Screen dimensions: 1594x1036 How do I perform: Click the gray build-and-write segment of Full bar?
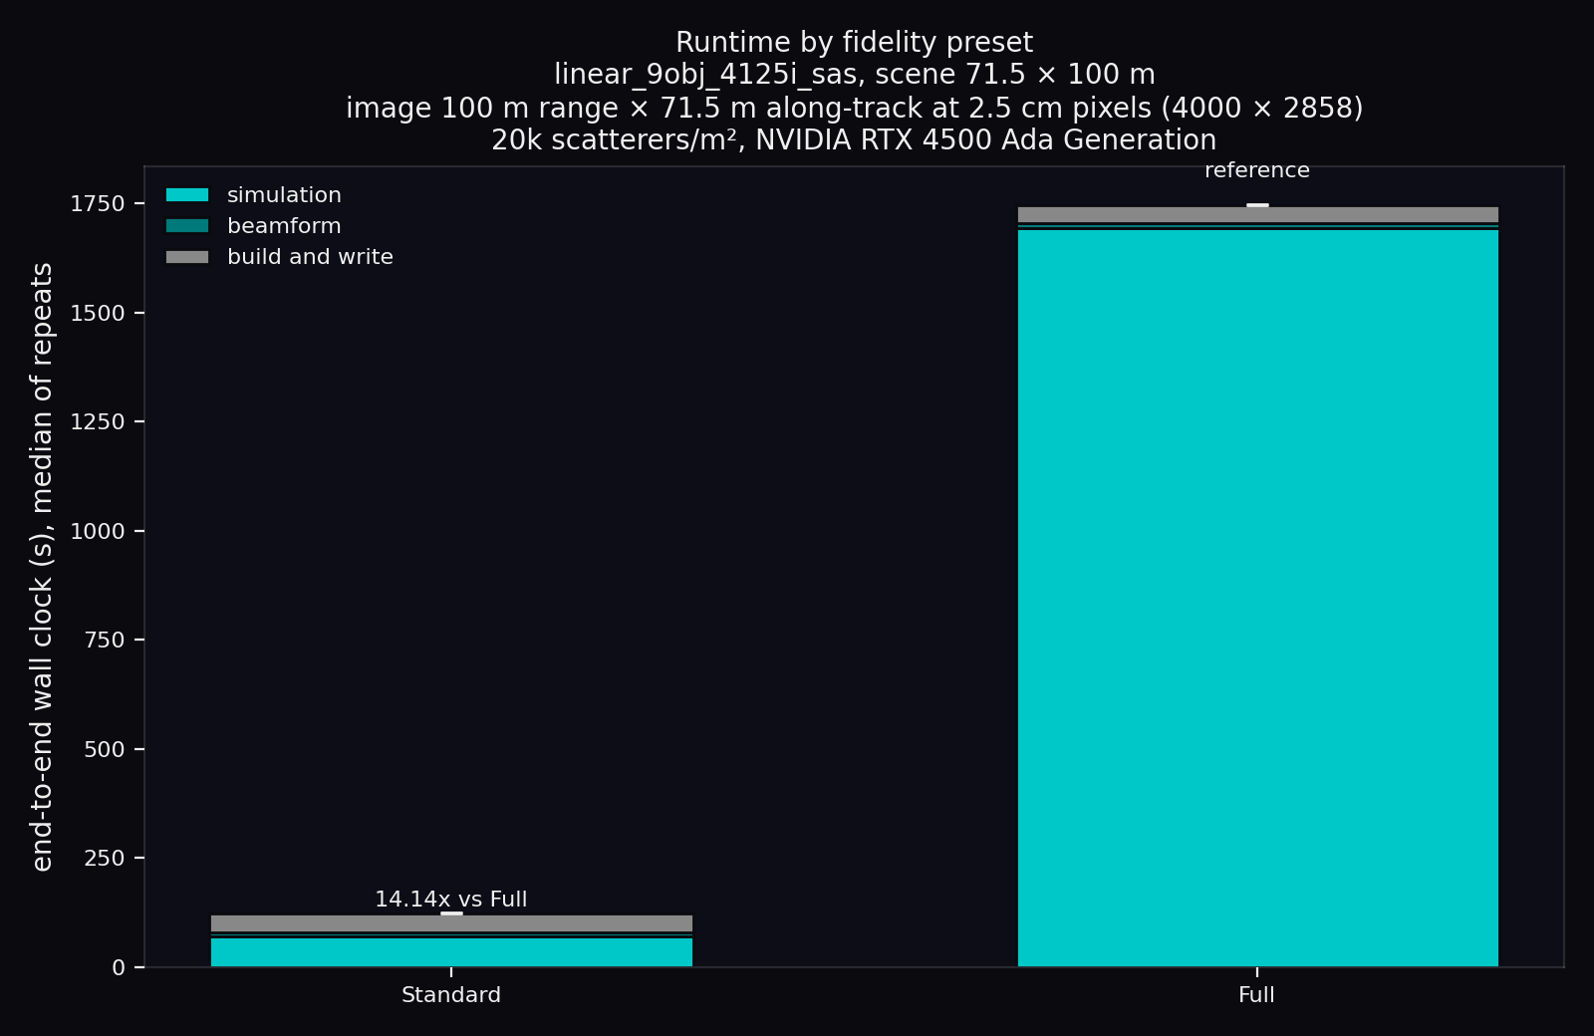[1257, 214]
